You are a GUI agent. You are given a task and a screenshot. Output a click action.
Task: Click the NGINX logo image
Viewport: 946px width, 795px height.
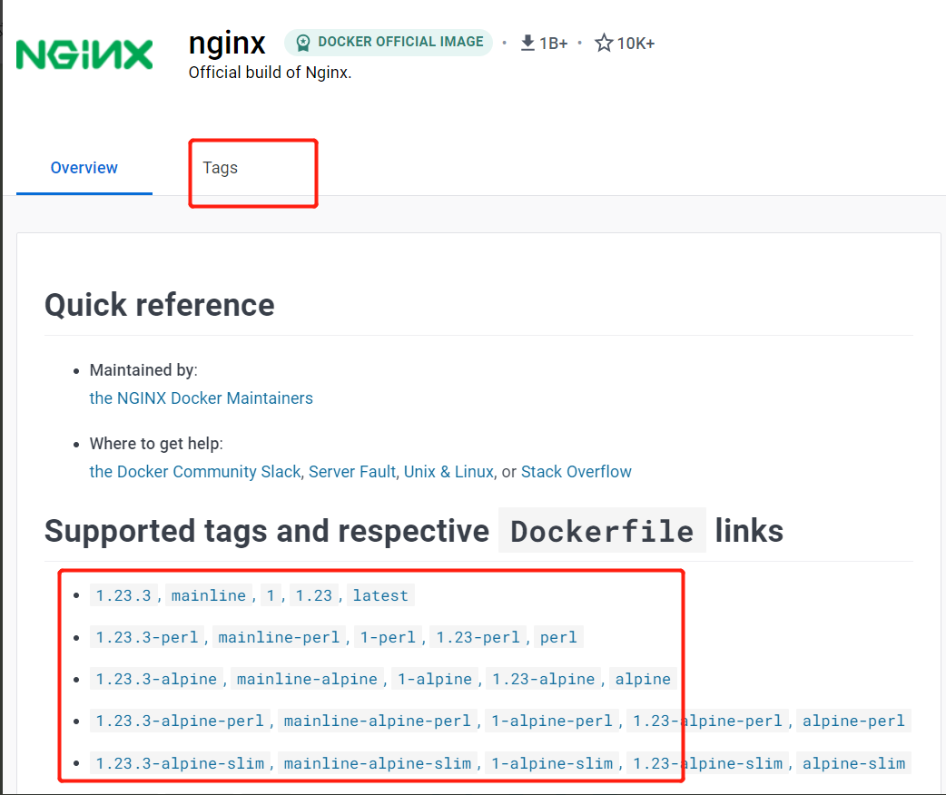pyautogui.click(x=84, y=54)
